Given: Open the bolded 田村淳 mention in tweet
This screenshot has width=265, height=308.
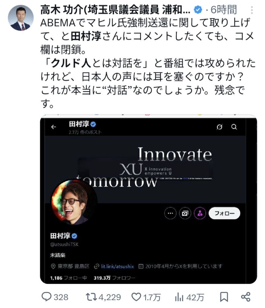Looking at the screenshot, I should pyautogui.click(x=86, y=37).
